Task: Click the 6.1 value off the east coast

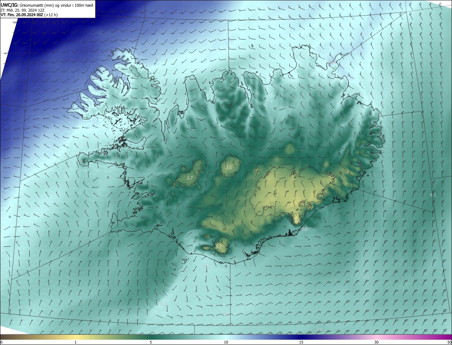Action: pos(433,195)
